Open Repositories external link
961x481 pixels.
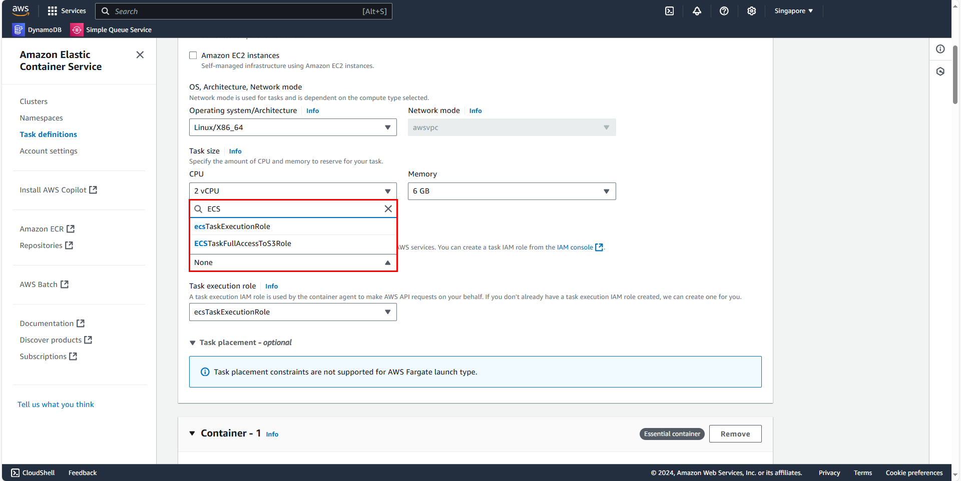46,245
